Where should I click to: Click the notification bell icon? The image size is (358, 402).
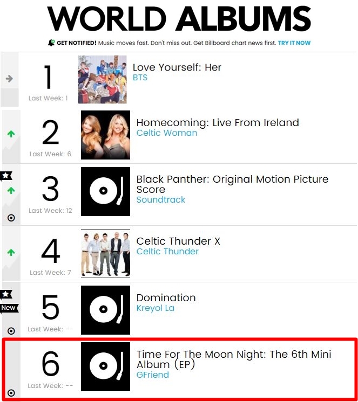[x=51, y=43]
